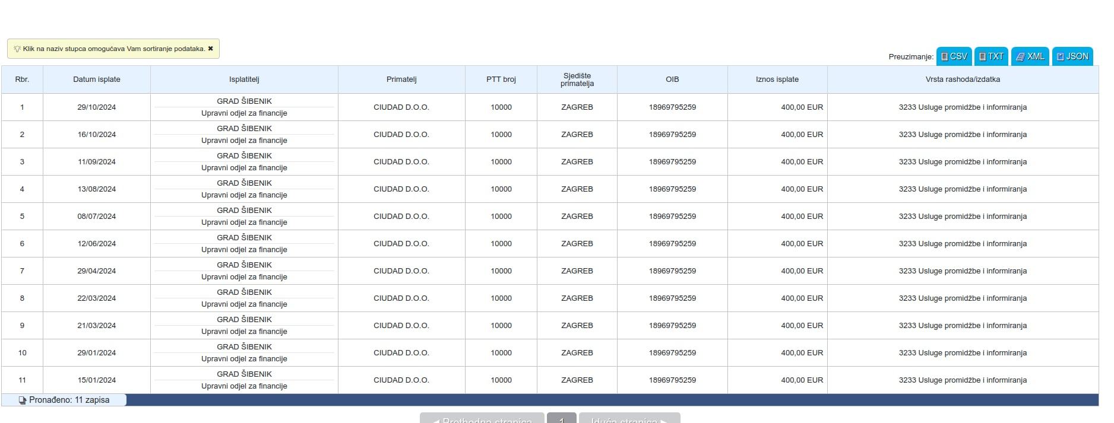1114x423 pixels.
Task: Sort by OIB column header
Action: coord(672,79)
